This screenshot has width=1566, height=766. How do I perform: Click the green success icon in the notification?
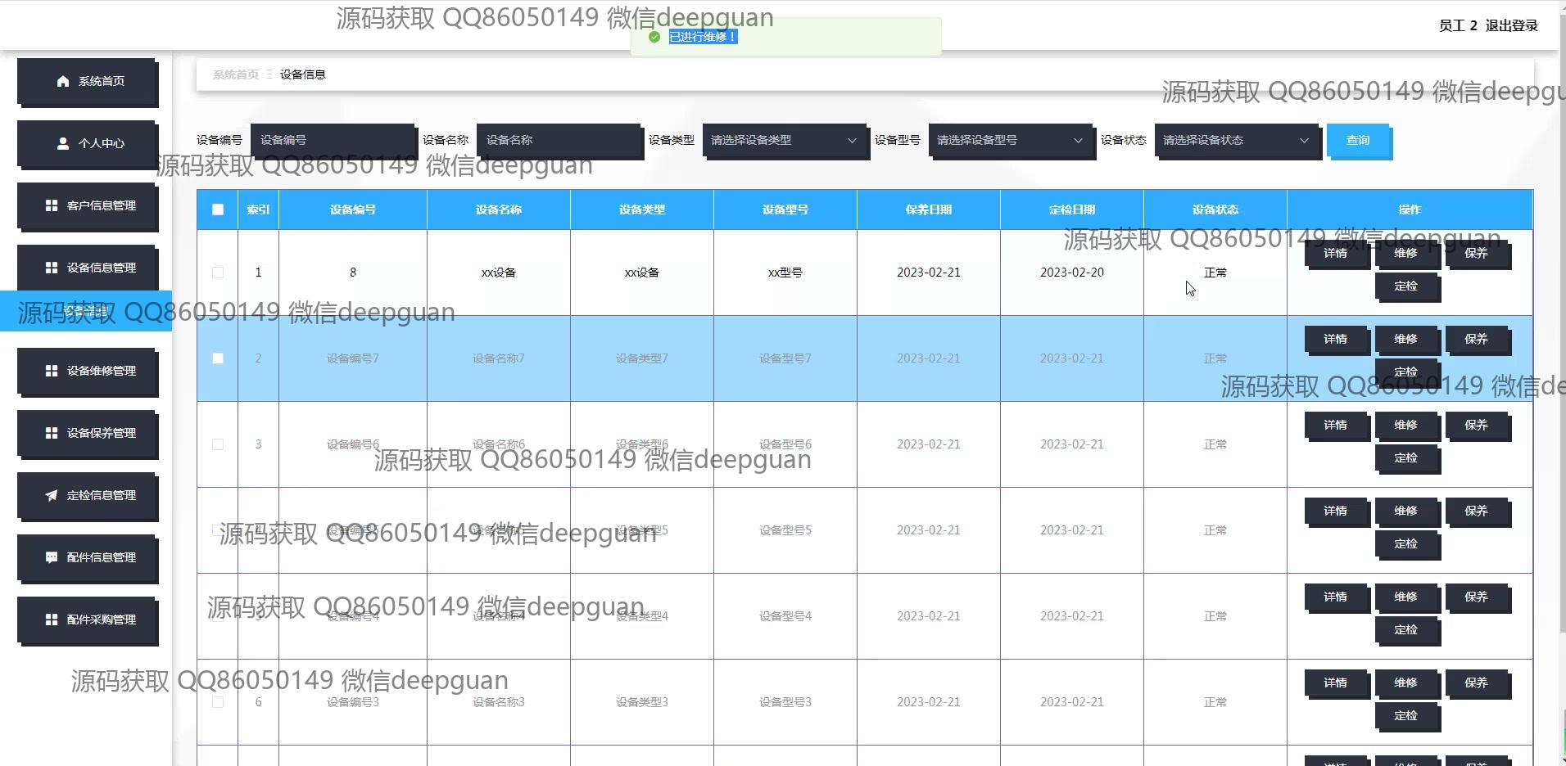point(654,37)
